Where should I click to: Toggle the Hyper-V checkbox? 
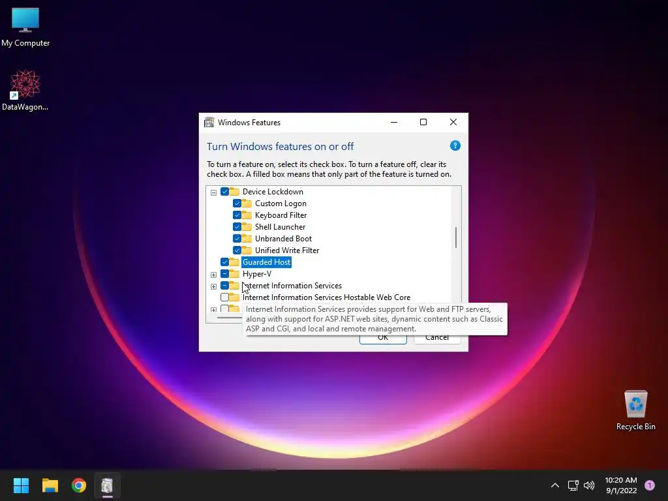pyautogui.click(x=224, y=274)
